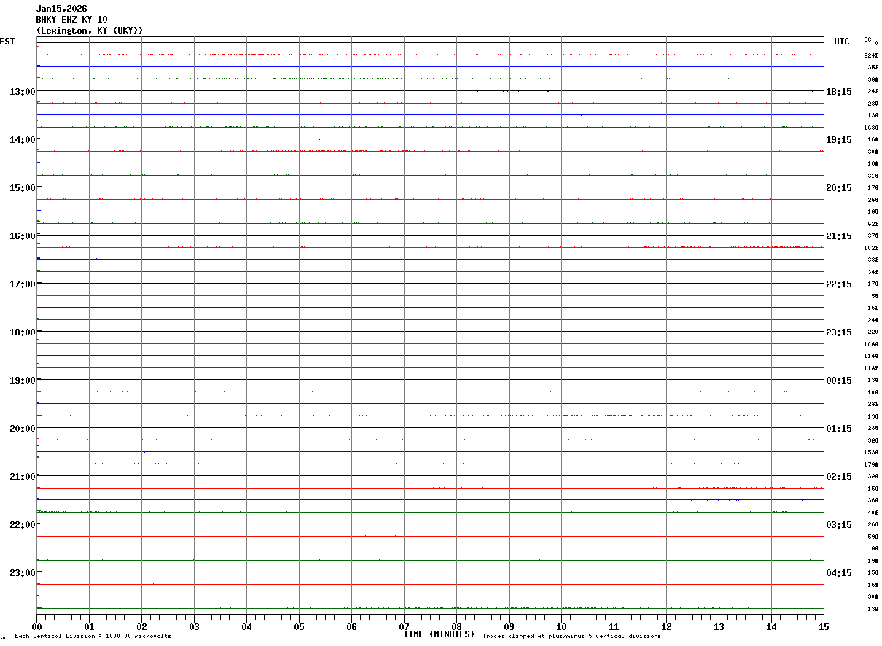882x646 pixels.
Task: Click the date label Jan15,2026
Action: (x=62, y=9)
